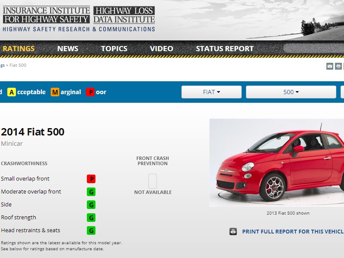
Task: Click the green G rating for Head restraints & seats
Action: 91,230
